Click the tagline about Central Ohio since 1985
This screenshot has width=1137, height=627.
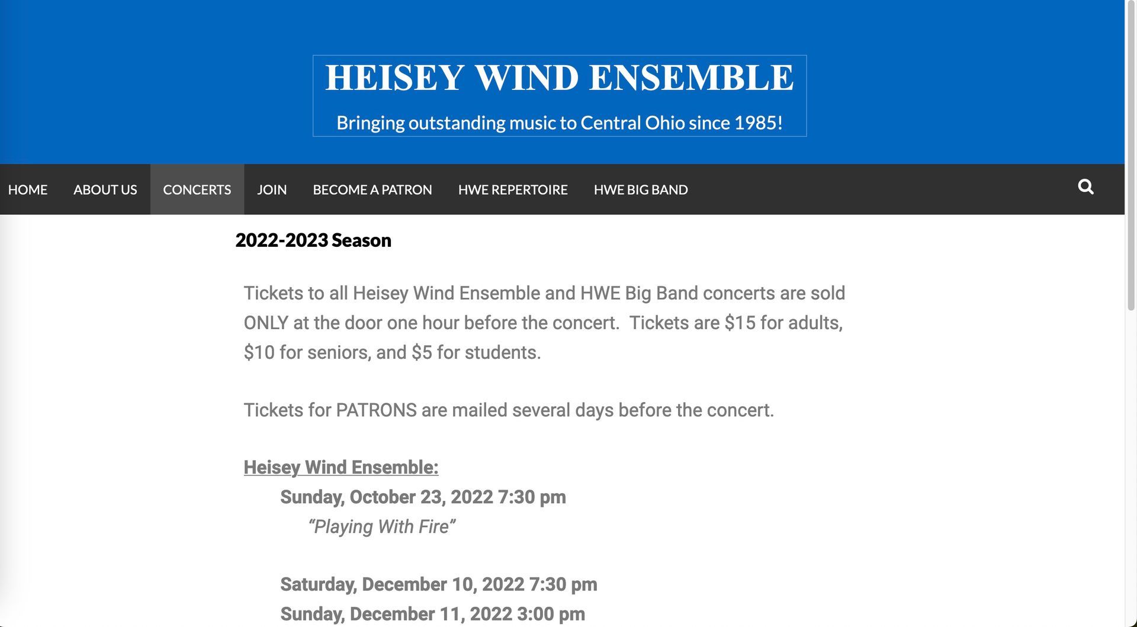[559, 123]
